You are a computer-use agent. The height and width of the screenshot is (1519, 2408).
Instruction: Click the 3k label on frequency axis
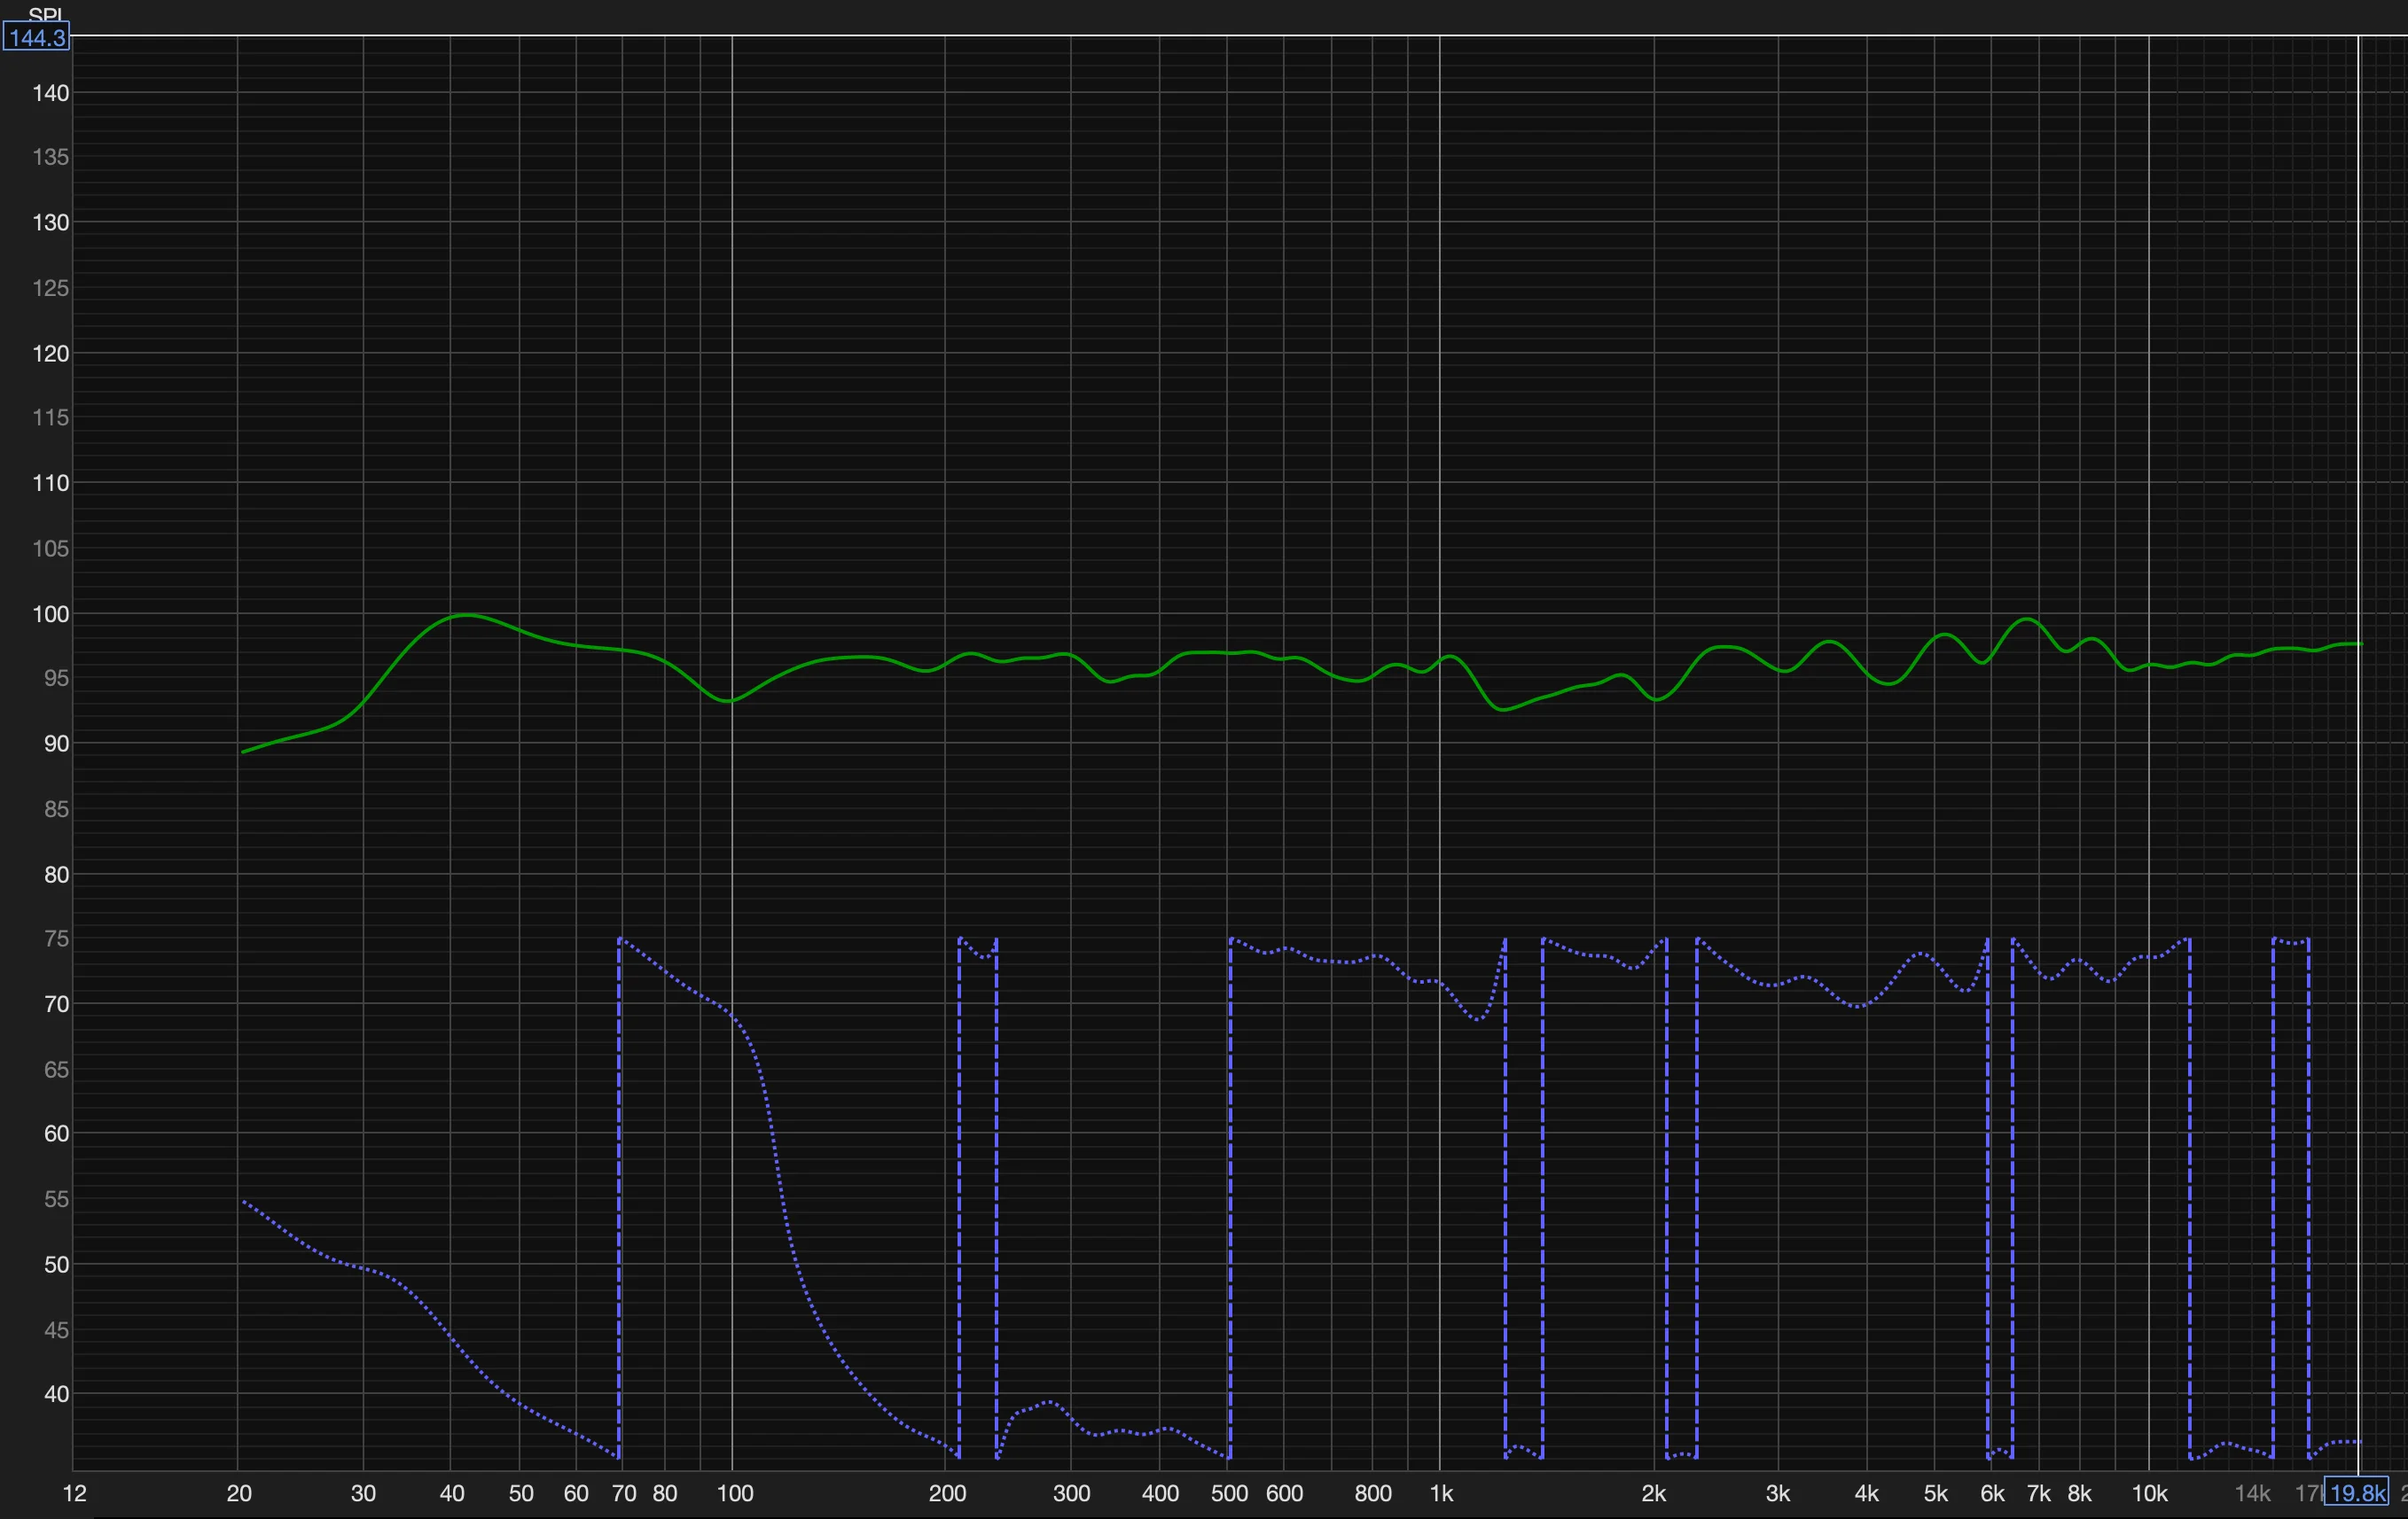[x=1778, y=1494]
